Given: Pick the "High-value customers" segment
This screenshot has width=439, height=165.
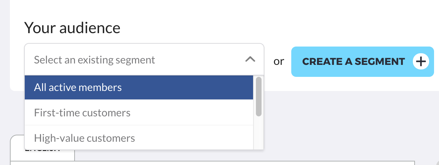Looking at the screenshot, I should point(84,138).
